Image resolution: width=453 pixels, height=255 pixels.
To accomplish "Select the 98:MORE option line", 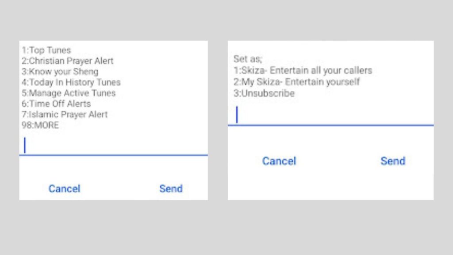I will [x=40, y=125].
